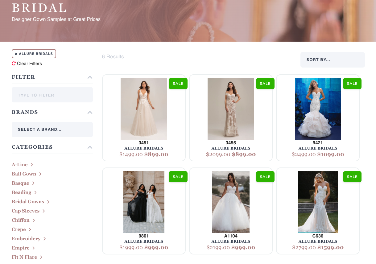
Task: Click the SALE badge on gown 3455
Action: coord(265,84)
